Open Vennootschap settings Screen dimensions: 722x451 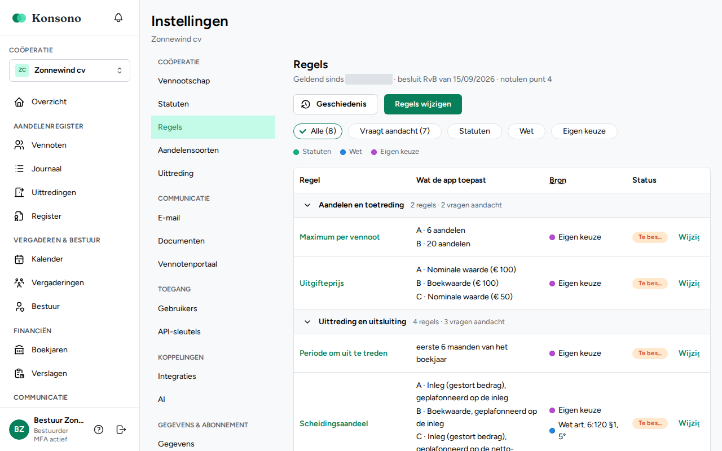click(x=213, y=81)
